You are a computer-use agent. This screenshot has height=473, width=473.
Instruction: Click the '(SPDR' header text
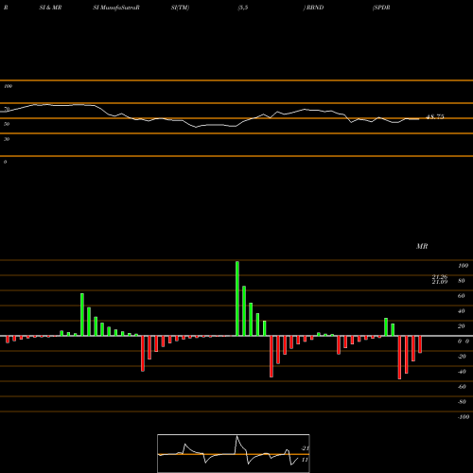click(x=381, y=8)
